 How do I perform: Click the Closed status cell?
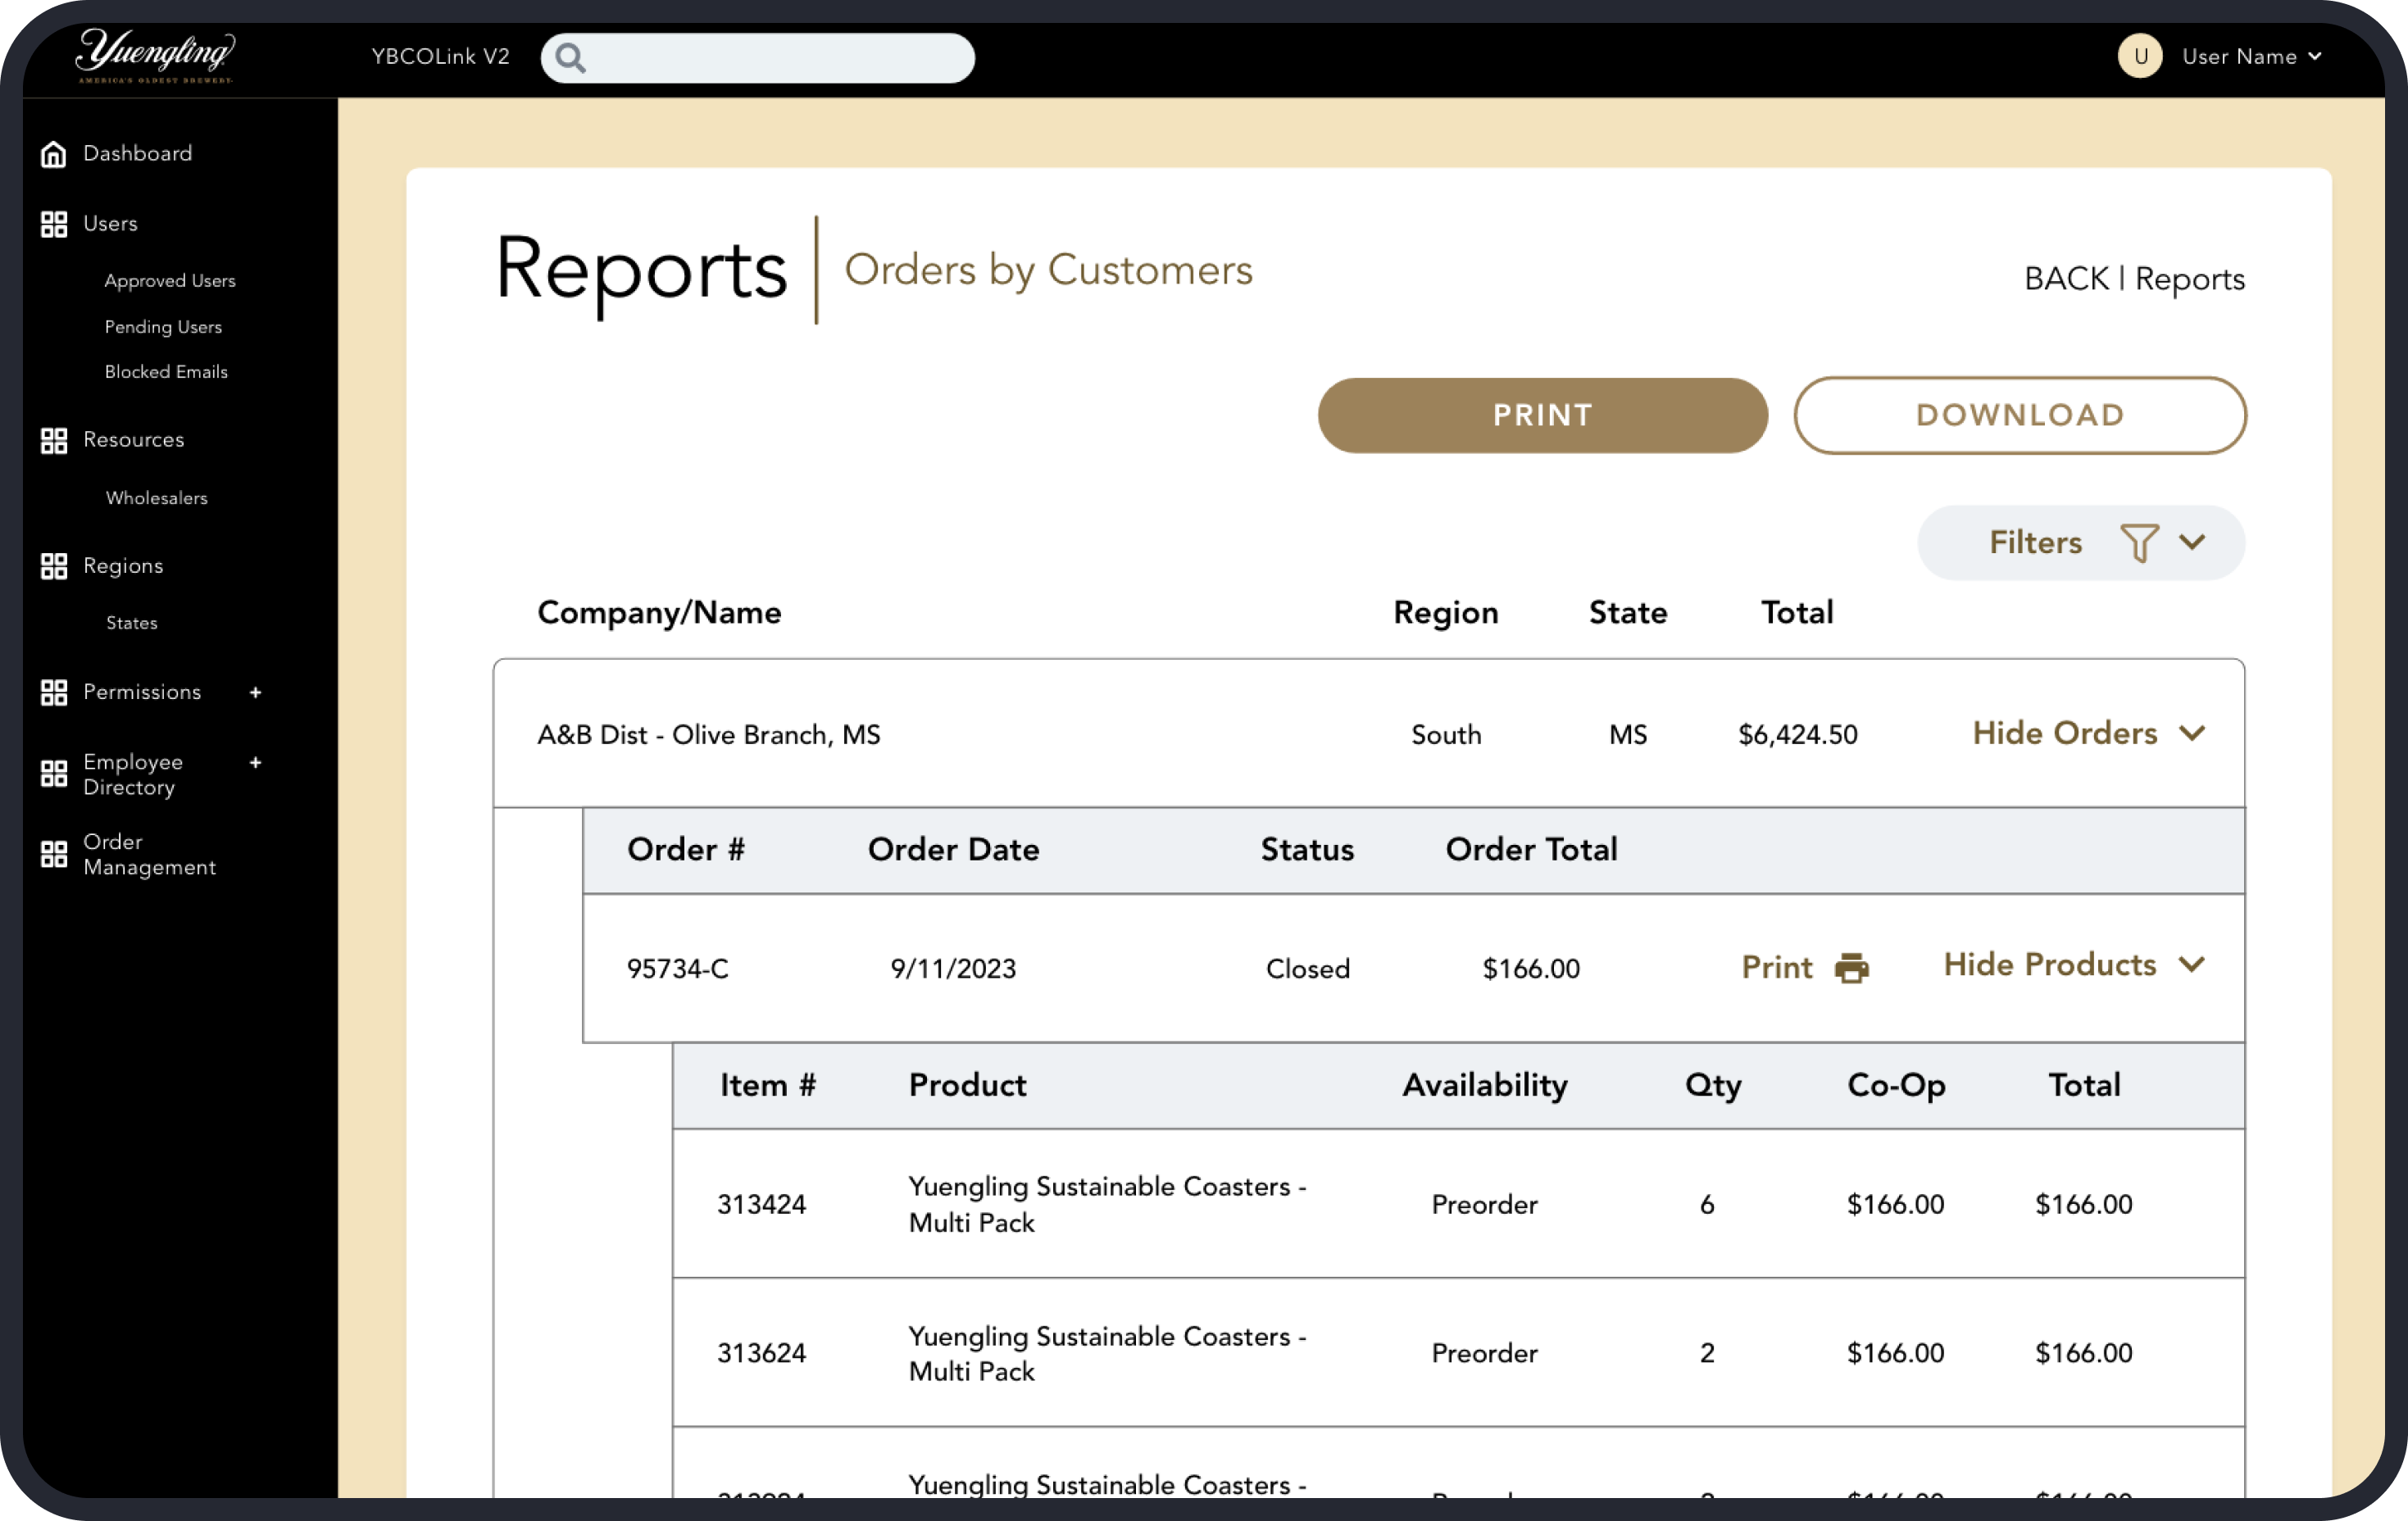[1307, 968]
